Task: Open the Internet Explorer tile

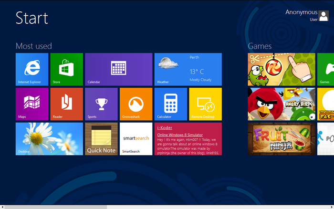Action: (32, 69)
